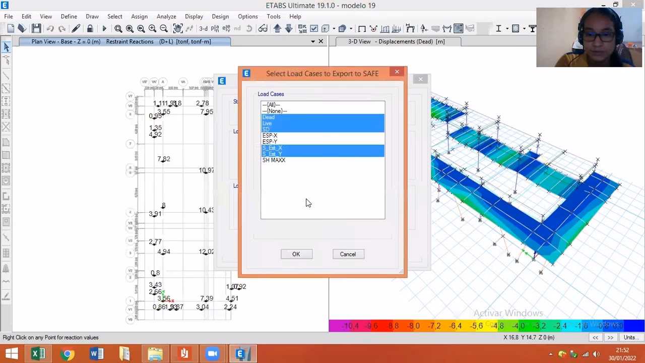Open the Analyze menu
This screenshot has width=645, height=363.
point(166,17)
